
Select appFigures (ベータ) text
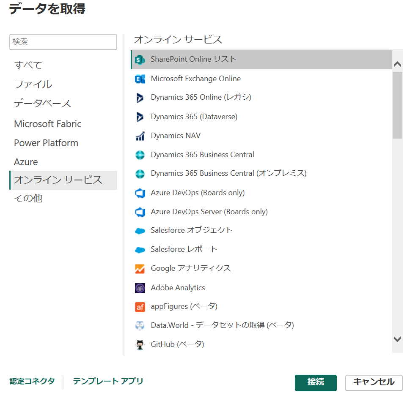pyautogui.click(x=184, y=306)
